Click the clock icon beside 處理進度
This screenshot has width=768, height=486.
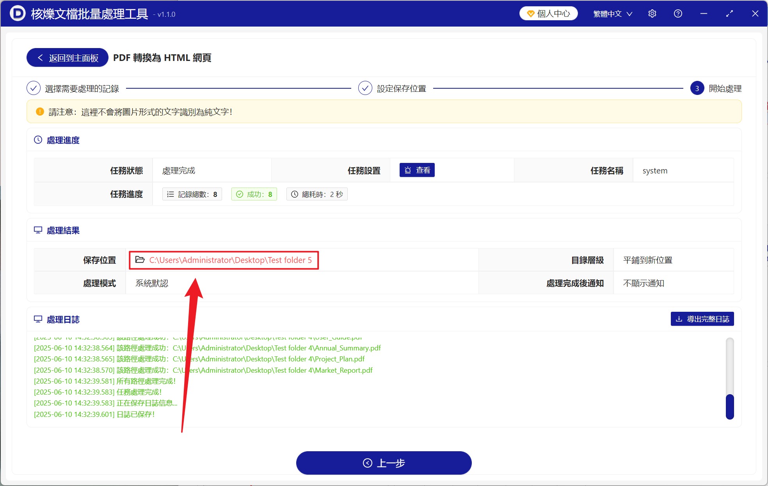point(38,139)
